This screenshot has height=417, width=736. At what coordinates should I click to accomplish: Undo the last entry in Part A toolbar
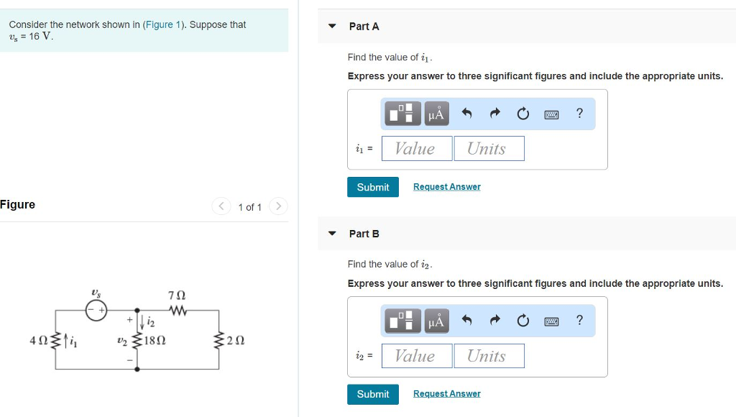pos(464,113)
